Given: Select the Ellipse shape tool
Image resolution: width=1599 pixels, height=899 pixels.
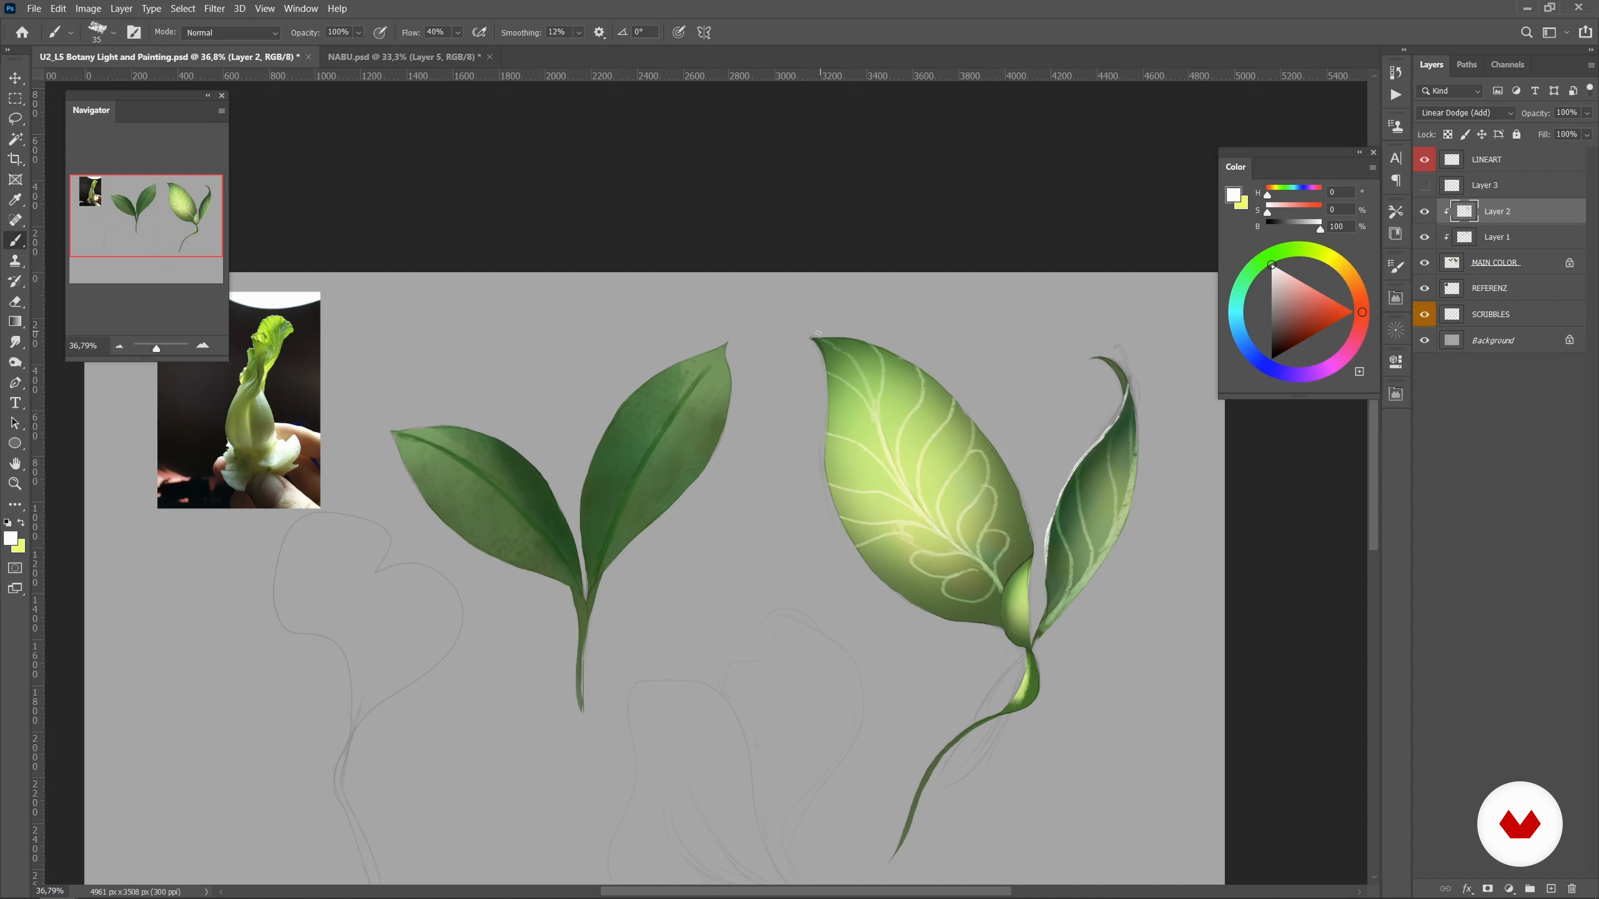Looking at the screenshot, I should tap(15, 444).
